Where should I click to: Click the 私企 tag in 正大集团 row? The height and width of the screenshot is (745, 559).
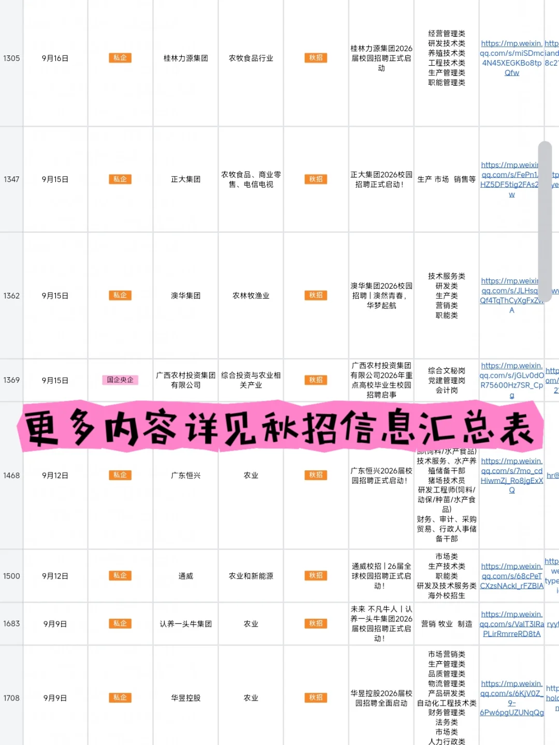[120, 179]
